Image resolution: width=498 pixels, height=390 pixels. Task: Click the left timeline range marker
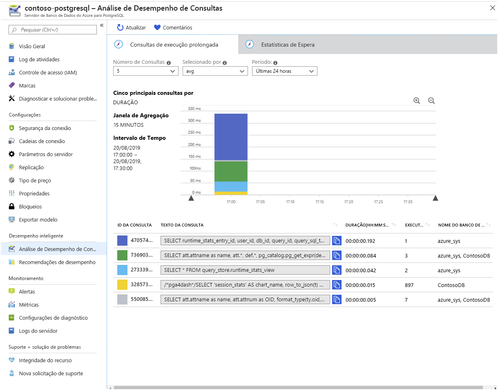click(x=191, y=198)
